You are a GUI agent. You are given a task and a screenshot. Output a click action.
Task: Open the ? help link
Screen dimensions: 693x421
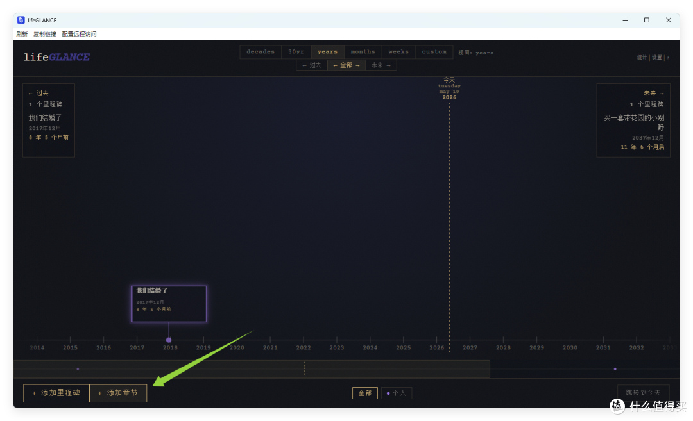point(668,58)
